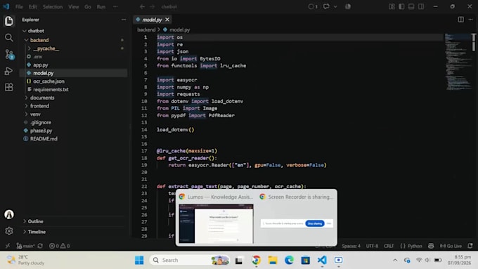Viewport: 478px width, 269px height.
Task: Click Customize Layout icon in title bar
Action: (392, 6)
